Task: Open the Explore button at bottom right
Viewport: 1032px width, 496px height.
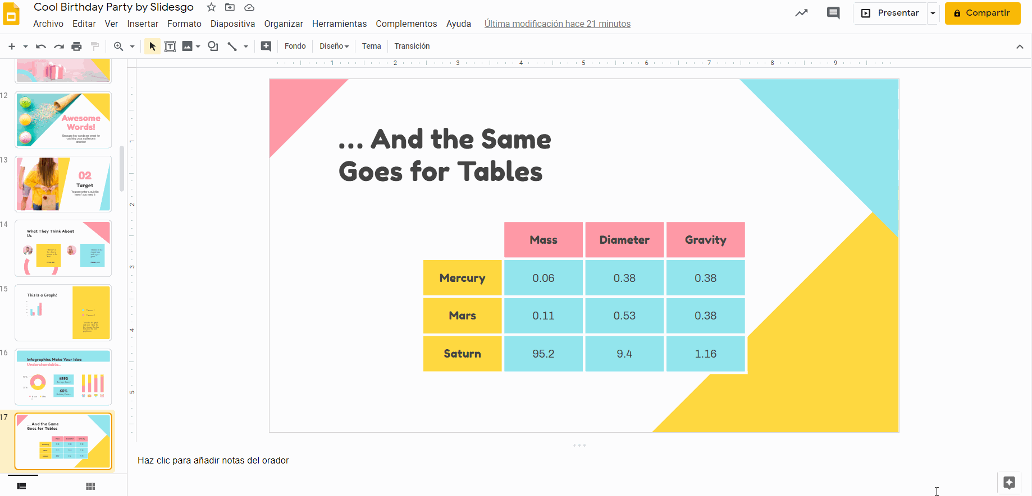Action: click(x=1009, y=483)
